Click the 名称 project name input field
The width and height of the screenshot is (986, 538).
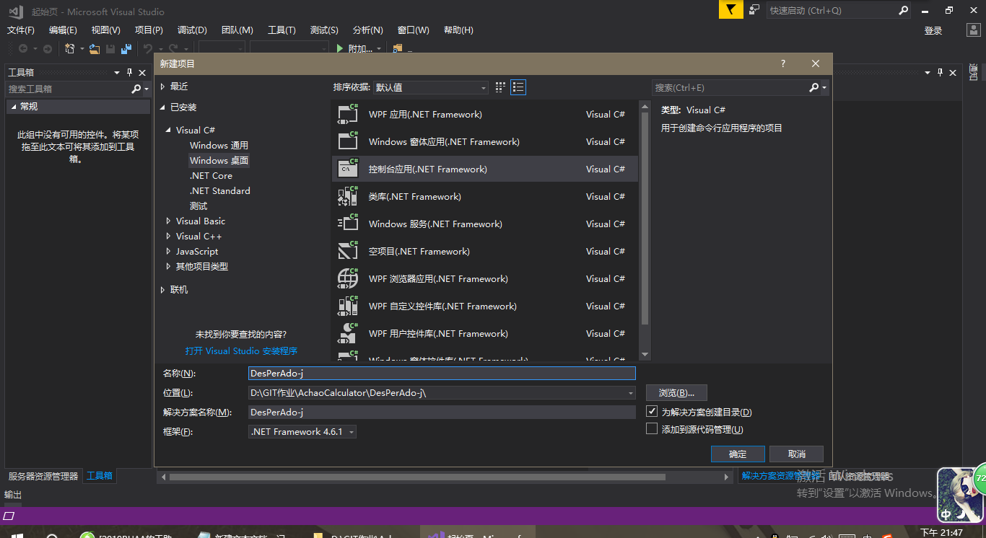pos(442,373)
